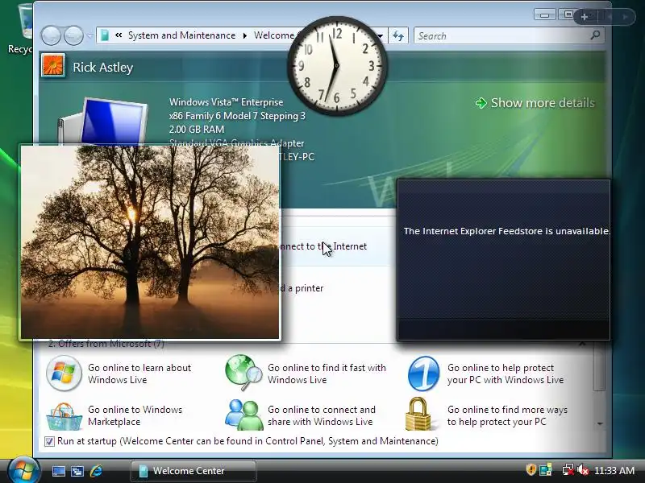This screenshot has width=645, height=483.
Task: Click Show more details link
Action: coord(543,103)
